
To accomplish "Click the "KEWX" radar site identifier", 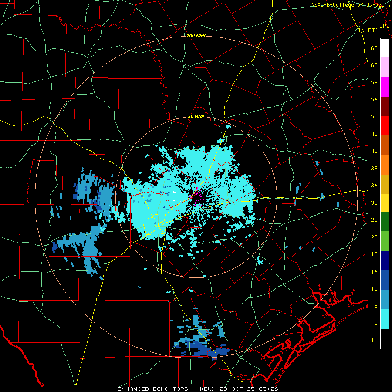I will (208, 389).
